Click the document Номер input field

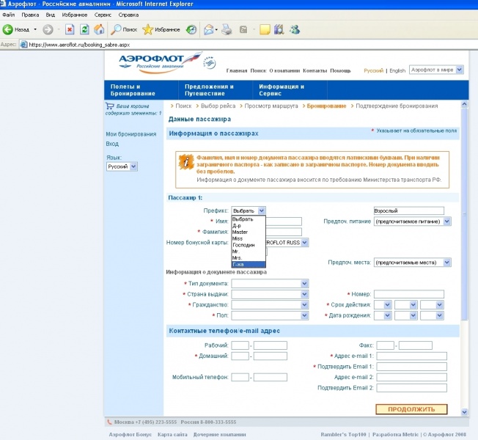point(408,294)
